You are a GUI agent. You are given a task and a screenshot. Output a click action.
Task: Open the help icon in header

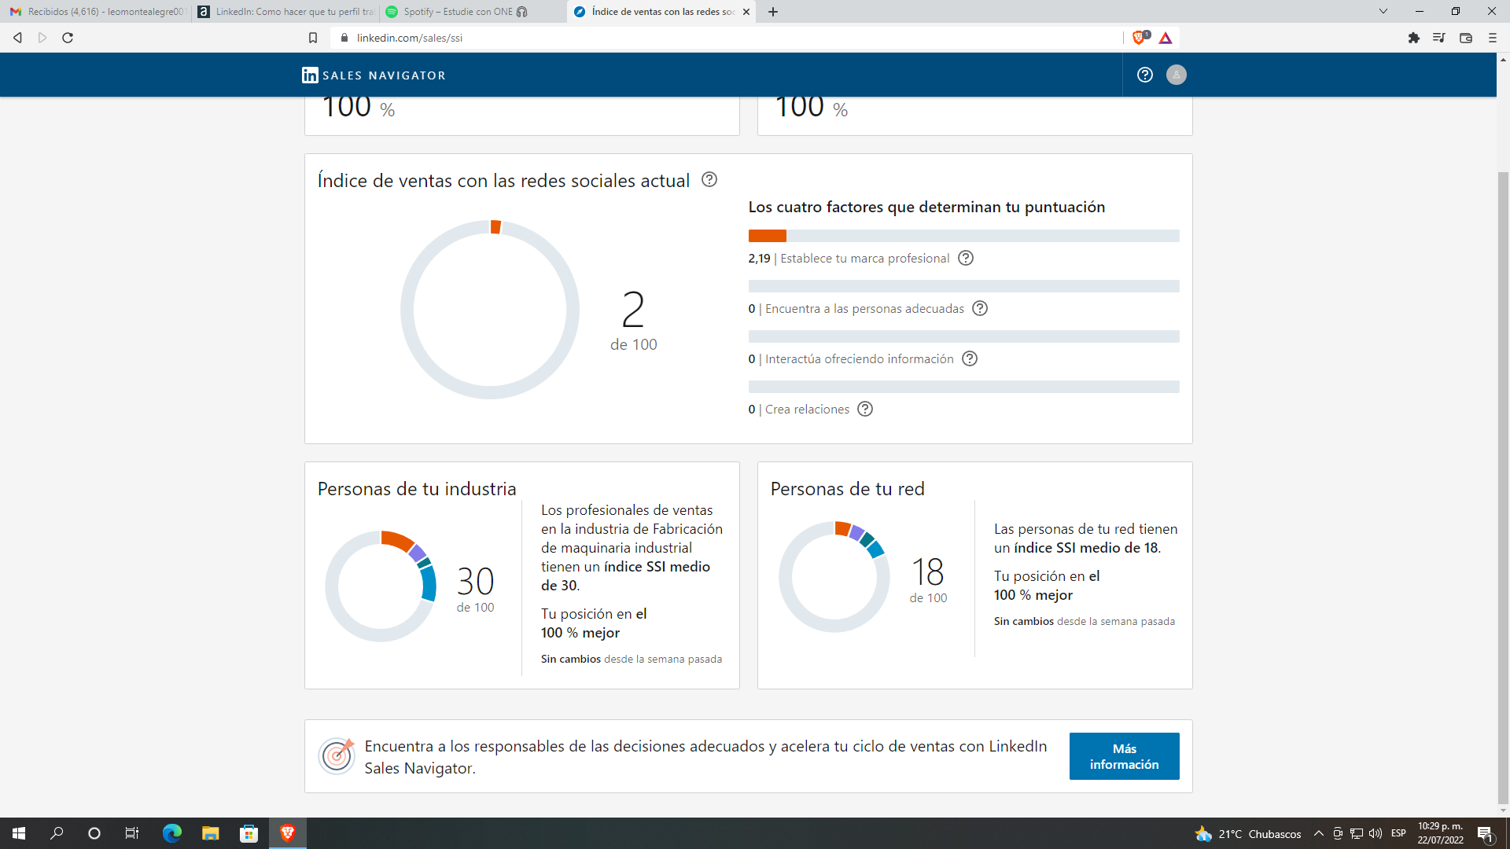pos(1145,75)
